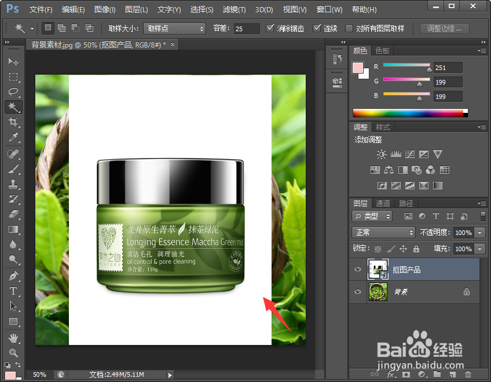Toggle 连续 contiguous checkbox
491x382 pixels.
(317, 28)
